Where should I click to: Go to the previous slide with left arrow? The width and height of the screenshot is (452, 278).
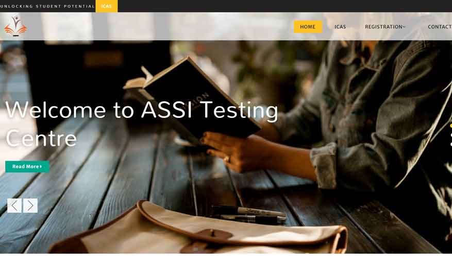[x=14, y=205]
